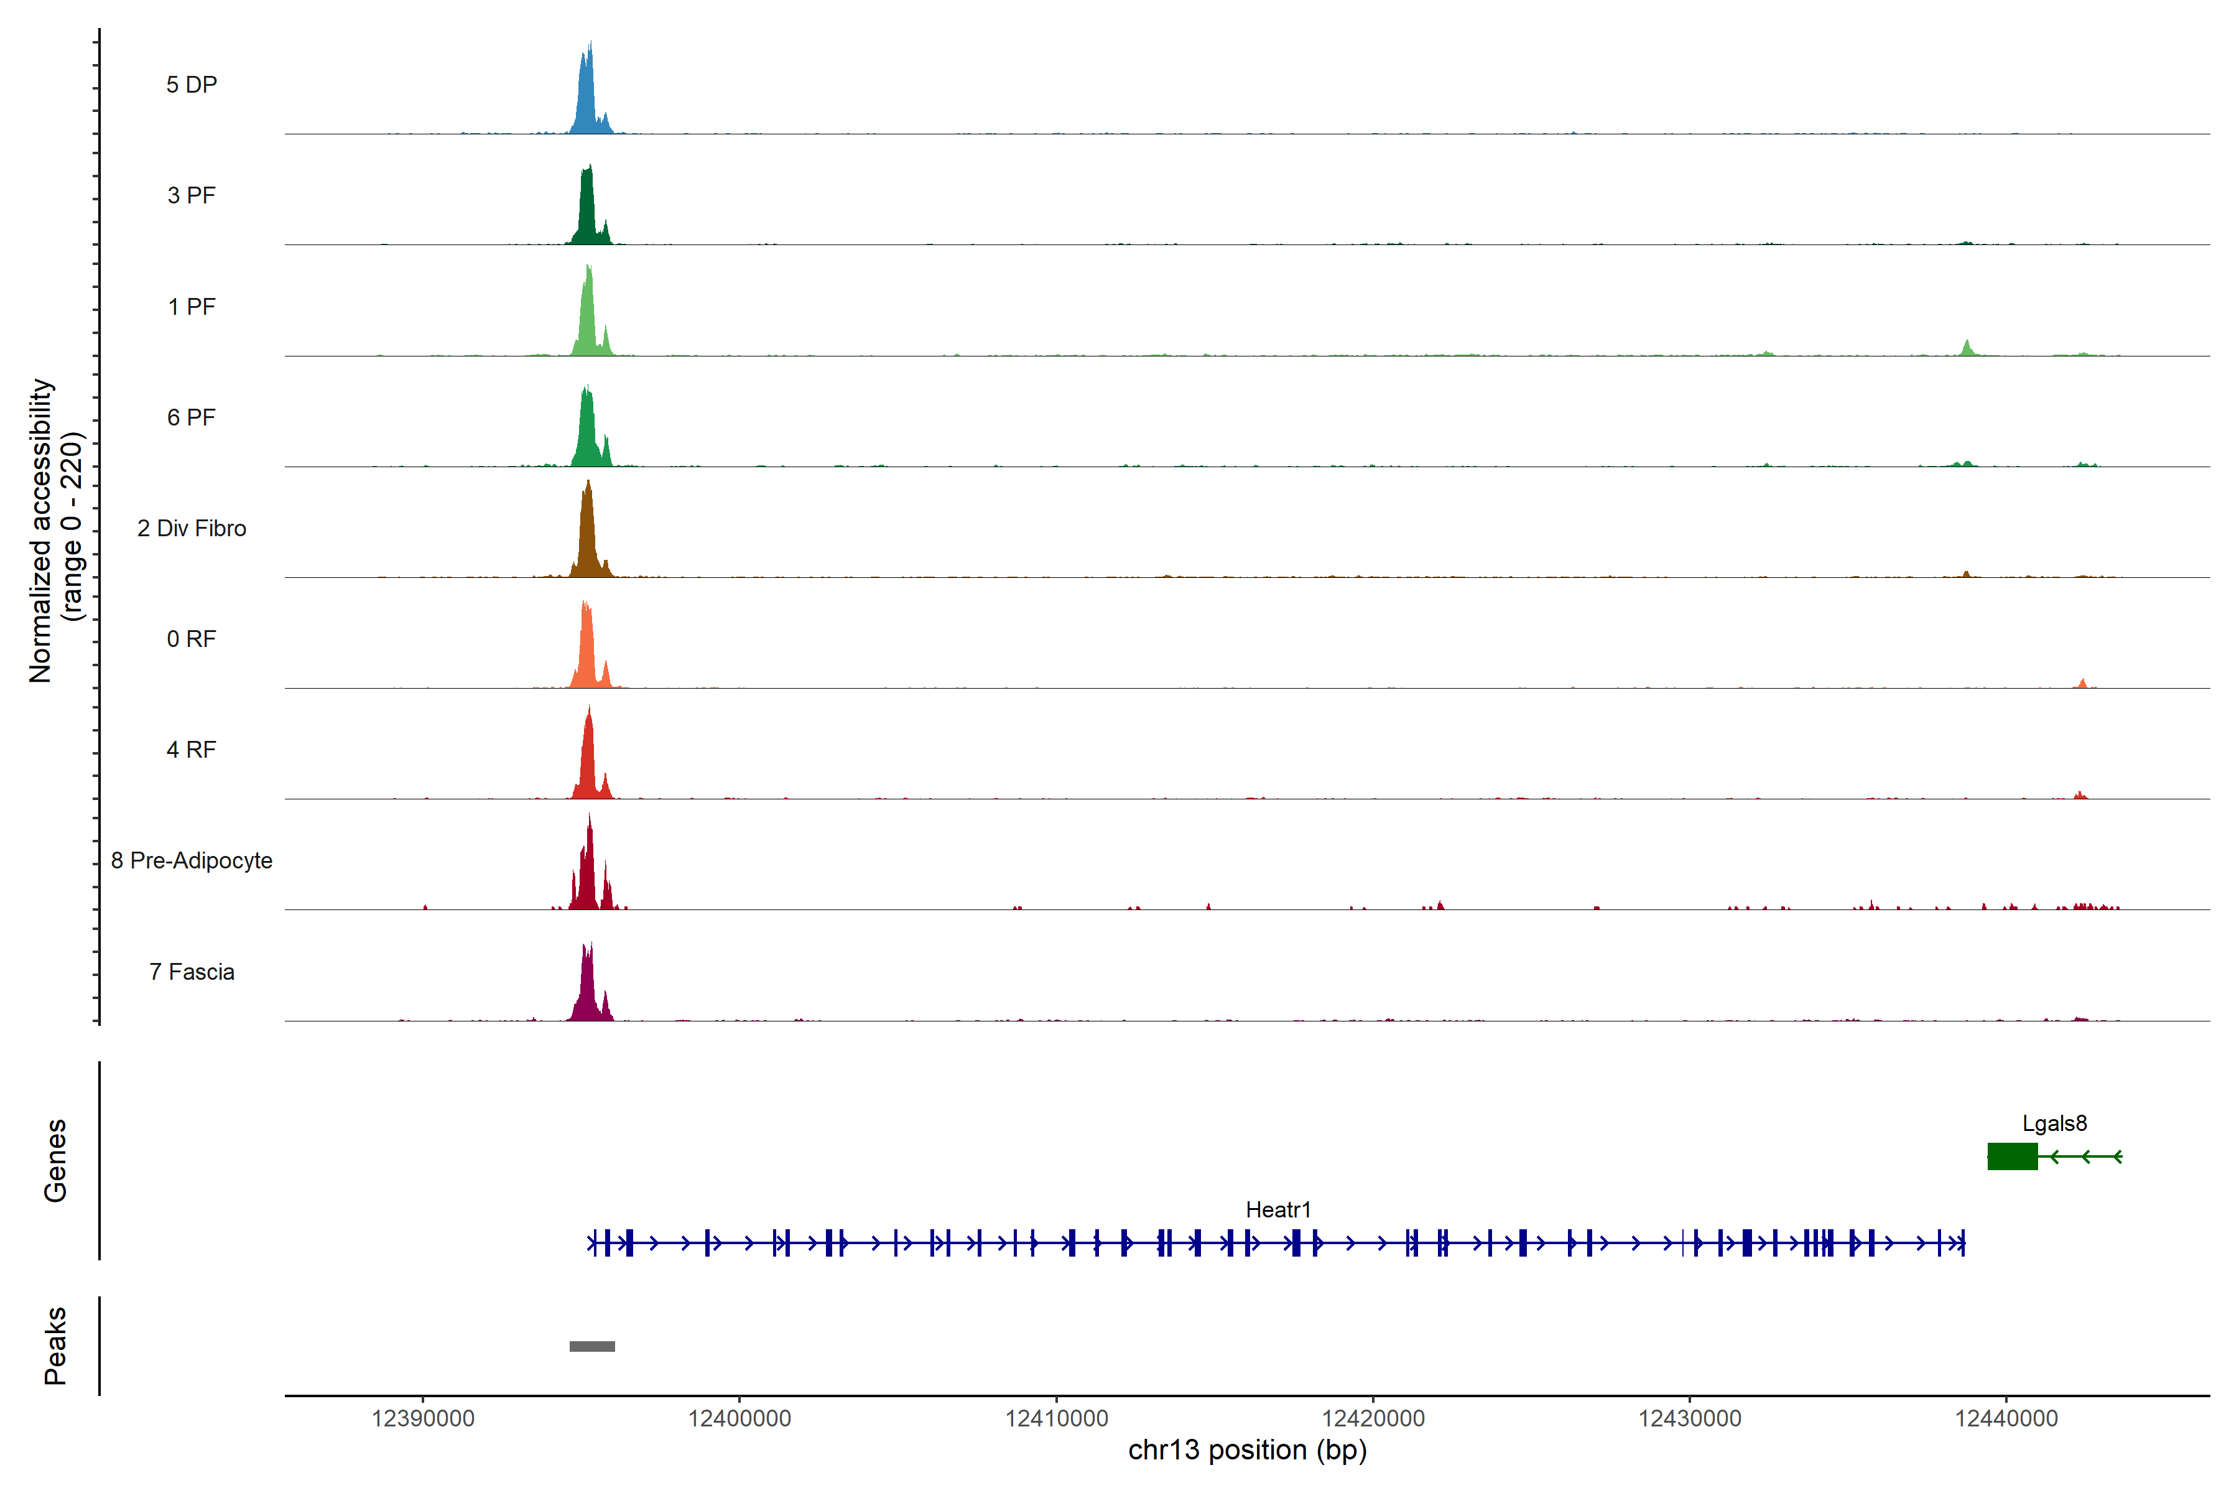2239x1493 pixels.
Task: Click the Genes panel label
Action: pos(55,1161)
